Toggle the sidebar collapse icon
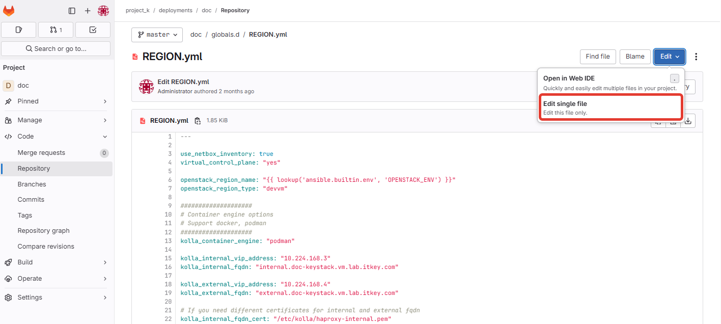The width and height of the screenshot is (721, 324). pyautogui.click(x=72, y=11)
